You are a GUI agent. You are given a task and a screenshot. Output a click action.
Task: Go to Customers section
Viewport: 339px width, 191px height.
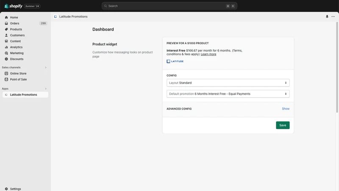coord(17,35)
